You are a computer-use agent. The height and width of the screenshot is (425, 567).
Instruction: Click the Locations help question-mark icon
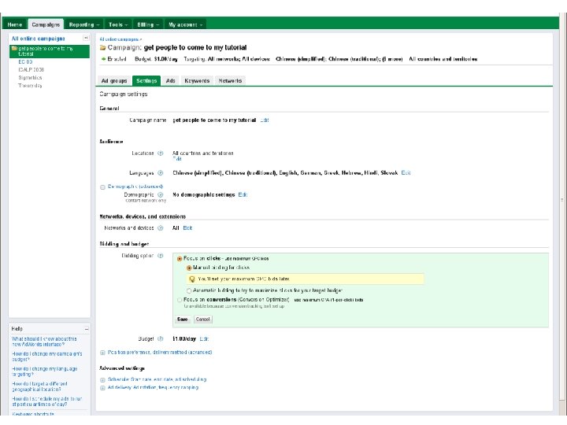(160, 153)
